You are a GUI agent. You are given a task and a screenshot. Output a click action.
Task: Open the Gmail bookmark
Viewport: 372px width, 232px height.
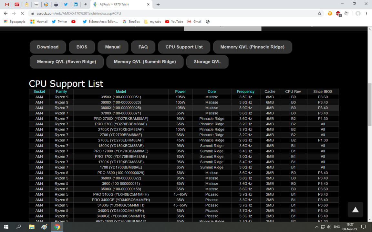coord(194,22)
